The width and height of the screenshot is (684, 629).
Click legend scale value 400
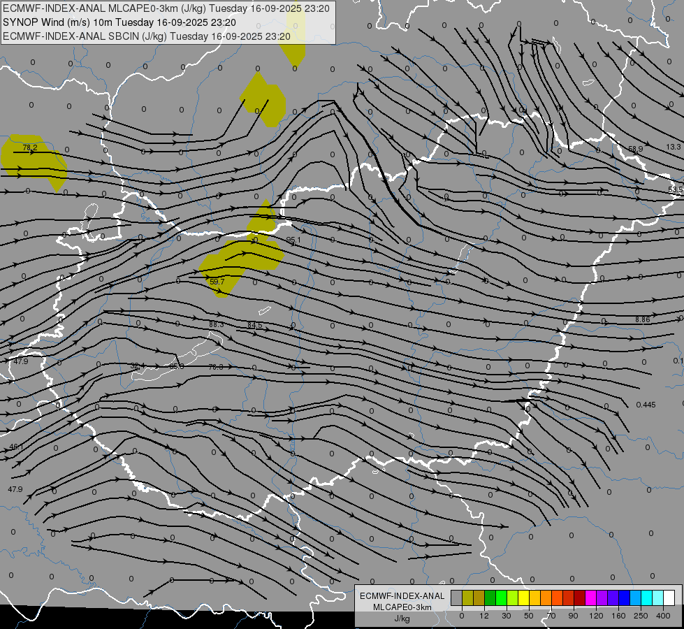pos(663,616)
